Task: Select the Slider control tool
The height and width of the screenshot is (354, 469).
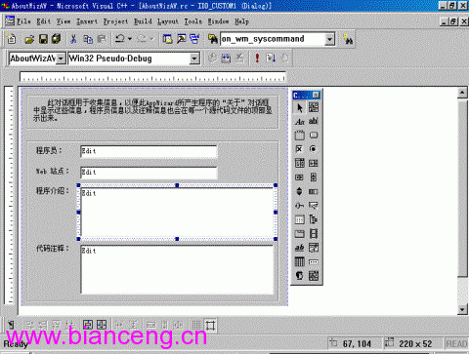Action: click(x=300, y=206)
